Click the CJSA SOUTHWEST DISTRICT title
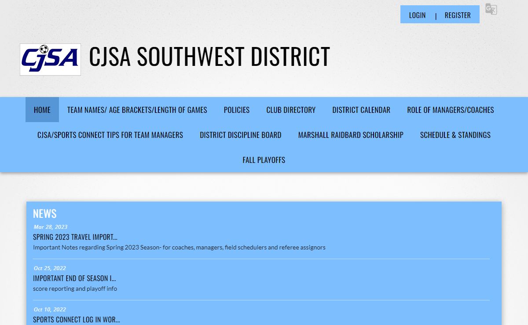Screen dimensions: 528x325 [209, 57]
